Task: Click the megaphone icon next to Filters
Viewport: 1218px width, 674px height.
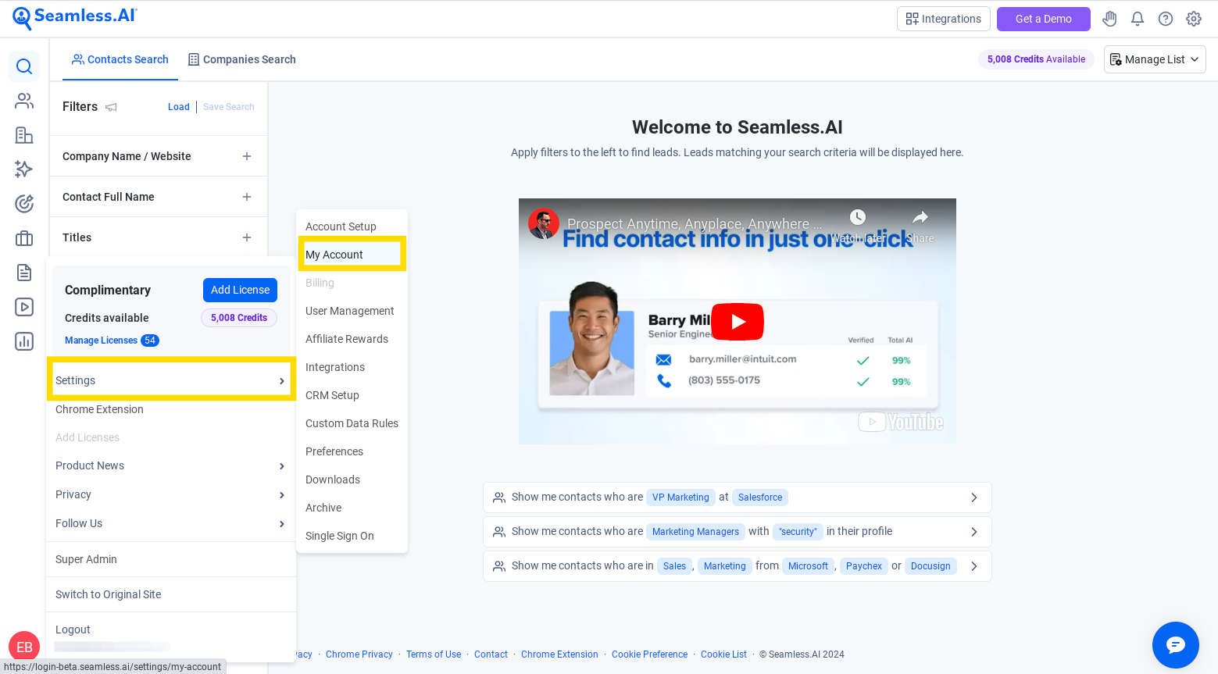Action: (111, 107)
